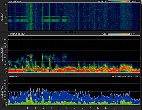Click the orange frequency marker line in Topographic View
This screenshot has height=110, width=142.
(31, 54)
